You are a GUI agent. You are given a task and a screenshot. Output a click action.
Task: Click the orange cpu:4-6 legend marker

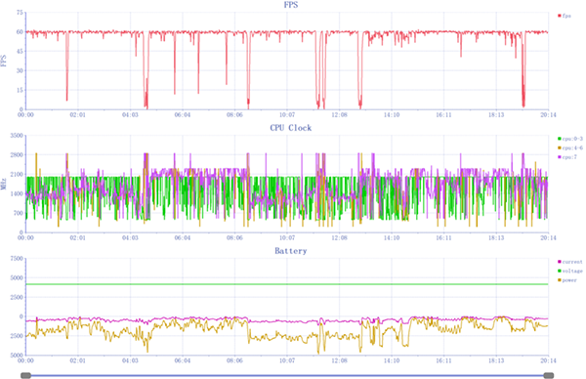pos(560,148)
